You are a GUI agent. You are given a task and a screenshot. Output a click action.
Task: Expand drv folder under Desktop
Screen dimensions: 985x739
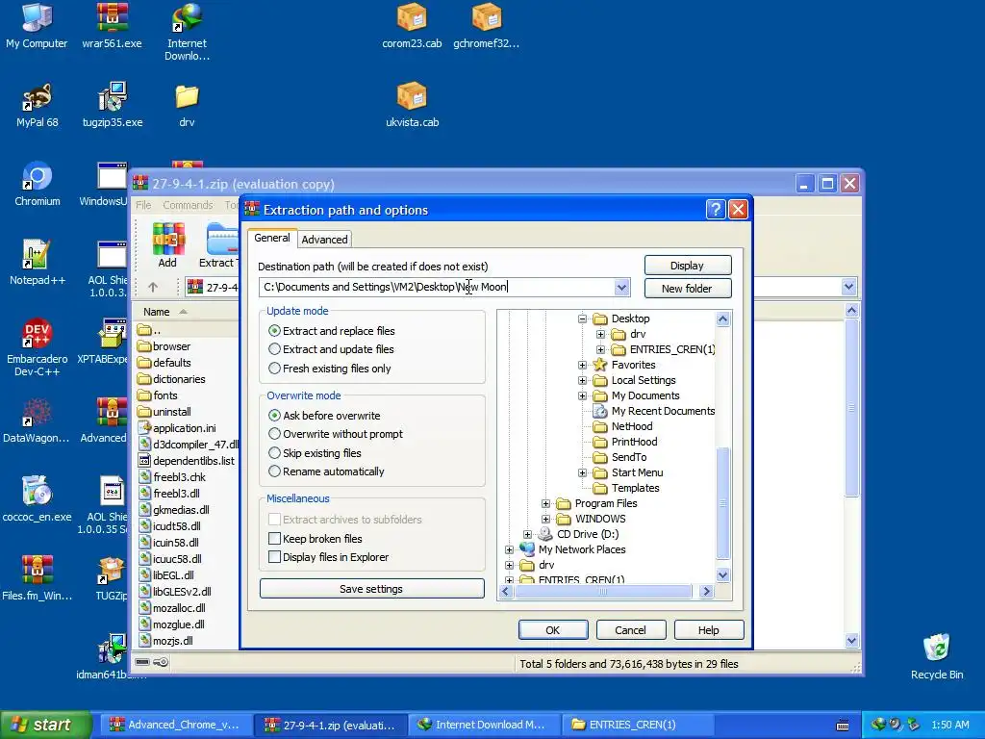pos(600,334)
